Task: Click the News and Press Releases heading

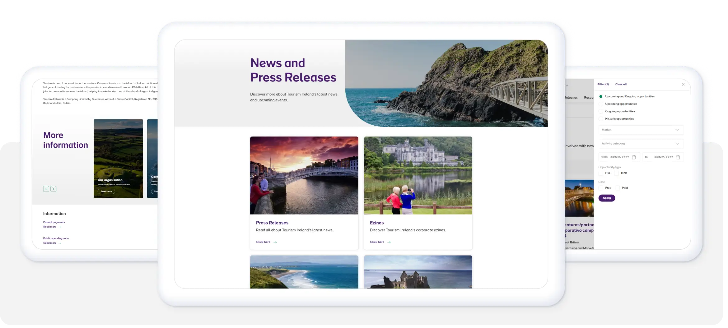Action: (293, 70)
